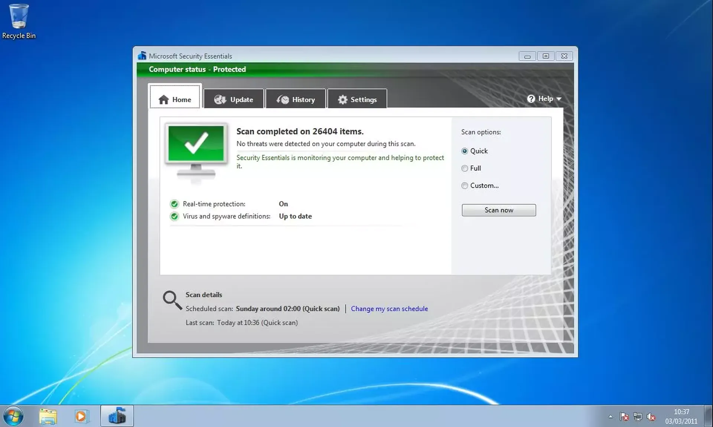Choose the Custom scan option
This screenshot has height=427, width=713.
465,185
